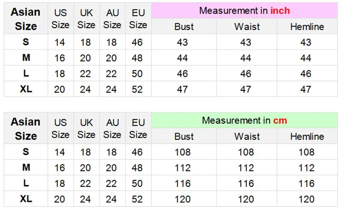The height and width of the screenshot is (209, 342).
Task: Click the UK Size header in the inch table
Action: (x=86, y=19)
